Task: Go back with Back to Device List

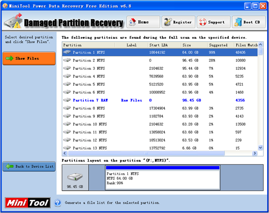Action: (x=29, y=166)
